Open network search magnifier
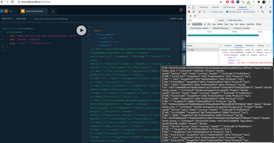The height and width of the screenshot is (143, 274). coord(204,12)
